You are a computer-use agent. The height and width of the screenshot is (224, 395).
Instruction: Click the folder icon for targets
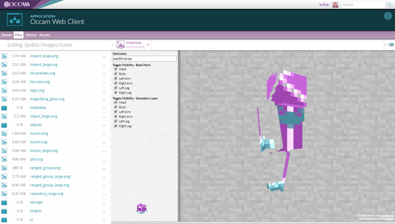pyautogui.click(x=4, y=211)
